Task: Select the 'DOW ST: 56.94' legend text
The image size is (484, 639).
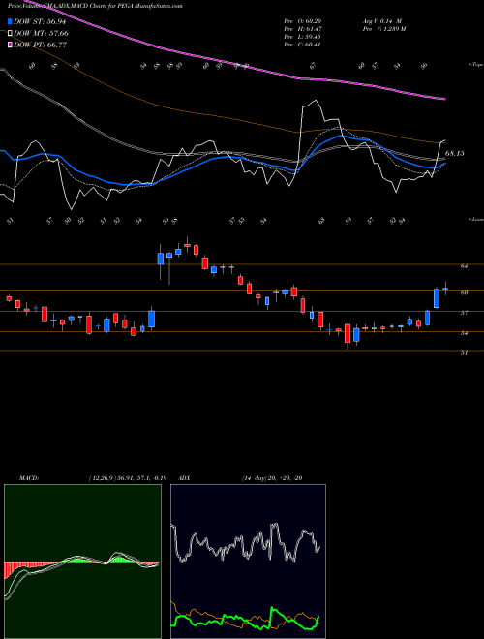Action: click(x=40, y=21)
